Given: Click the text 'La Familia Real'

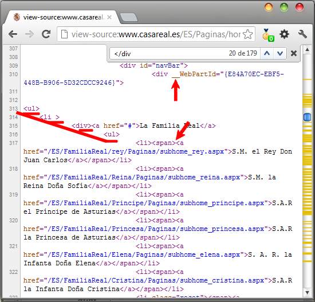Looking at the screenshot, I should 170,125.
